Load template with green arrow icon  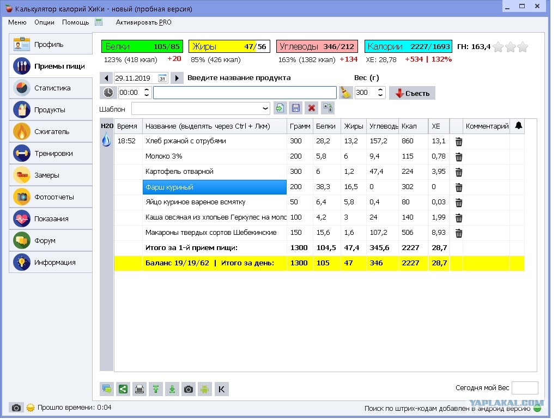[280, 108]
